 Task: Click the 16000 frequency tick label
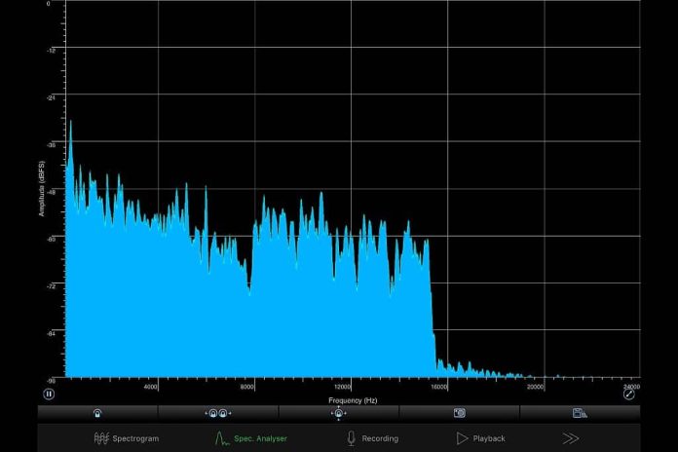coord(438,387)
